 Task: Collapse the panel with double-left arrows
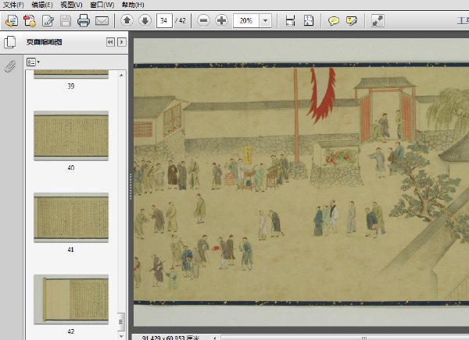[x=110, y=42]
